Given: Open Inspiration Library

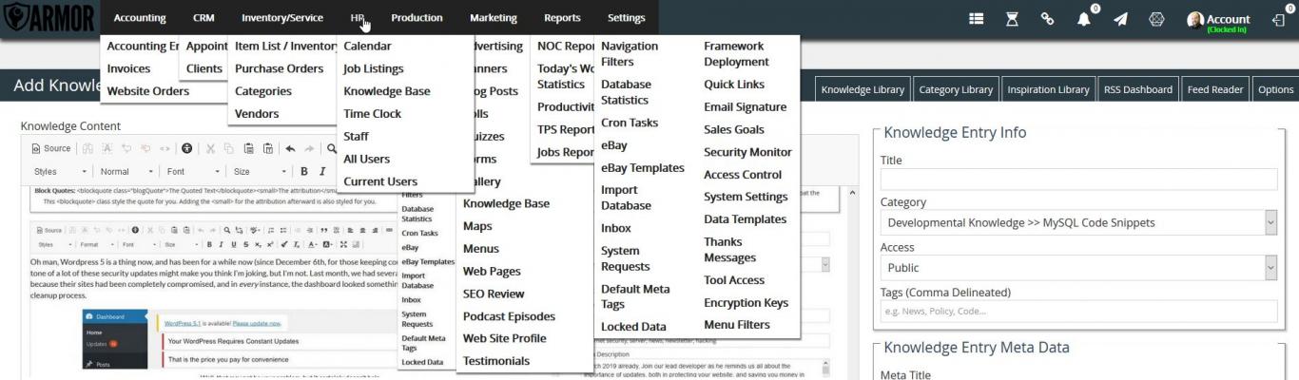Looking at the screenshot, I should pos(1048,89).
